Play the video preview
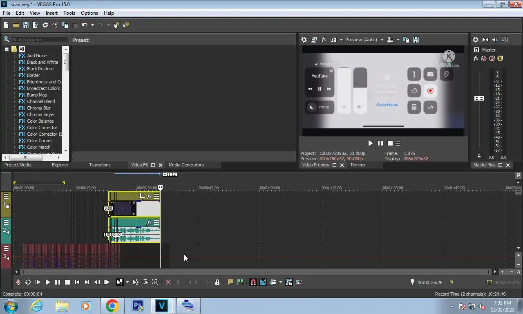 [x=371, y=143]
